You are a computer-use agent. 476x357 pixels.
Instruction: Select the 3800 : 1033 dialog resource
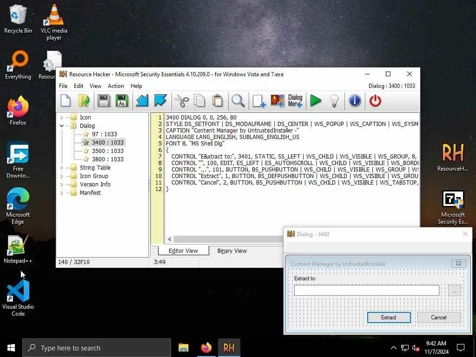(x=107, y=159)
